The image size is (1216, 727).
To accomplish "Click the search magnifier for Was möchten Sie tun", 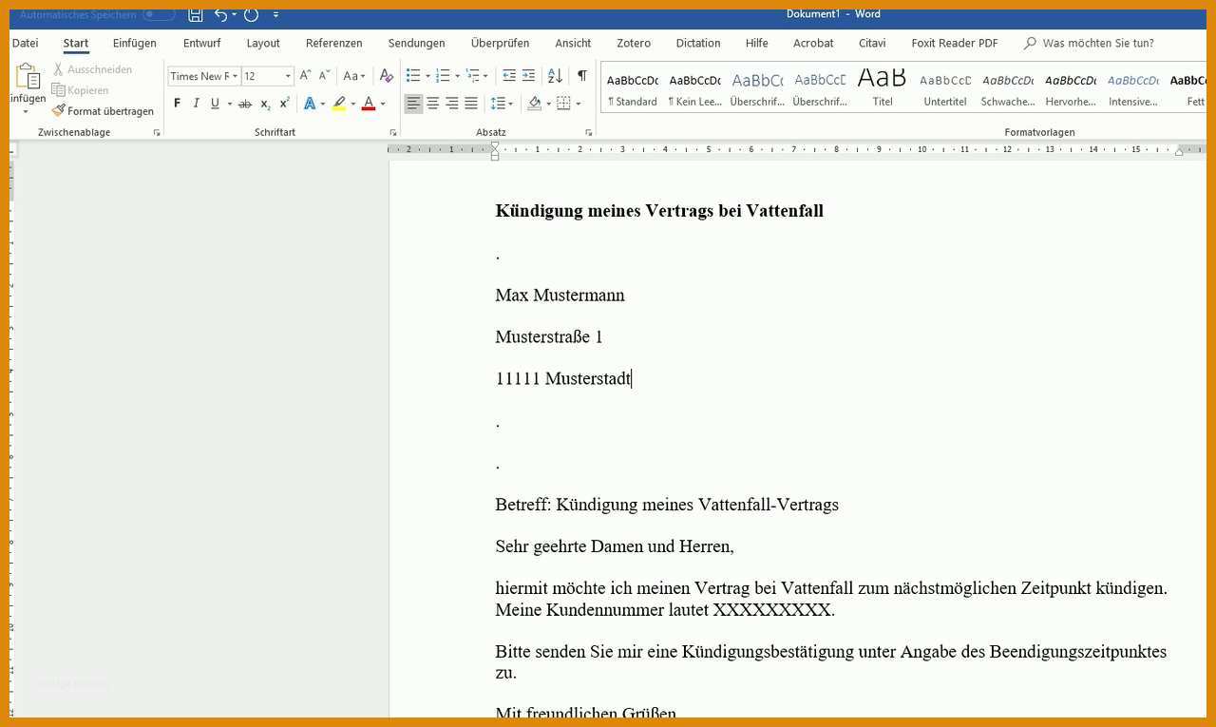I will pos(1030,43).
